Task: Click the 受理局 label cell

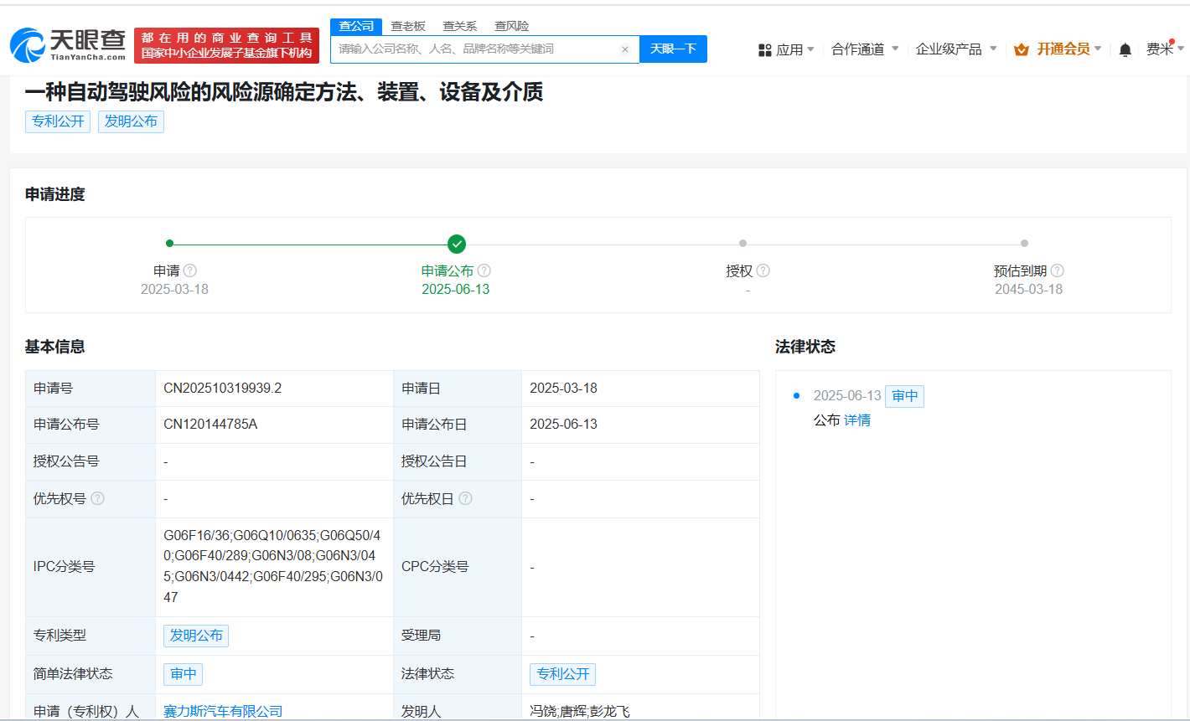Action: click(x=458, y=636)
